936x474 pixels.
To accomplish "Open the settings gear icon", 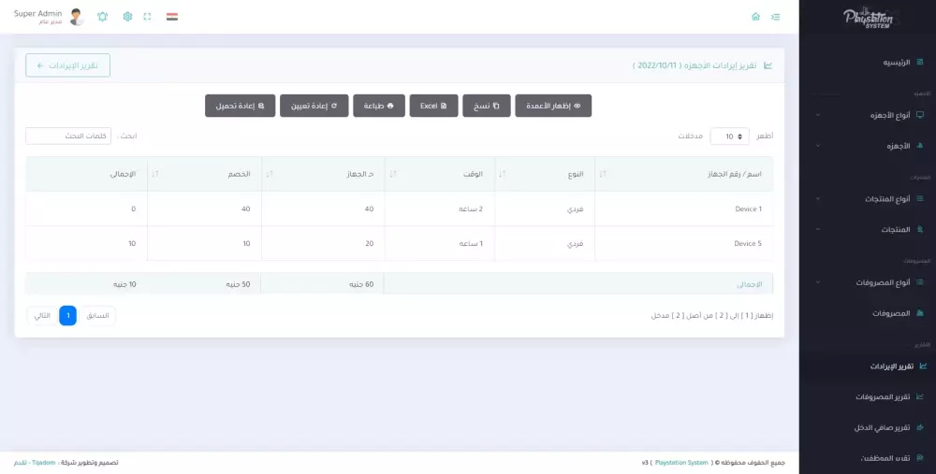I will click(127, 17).
